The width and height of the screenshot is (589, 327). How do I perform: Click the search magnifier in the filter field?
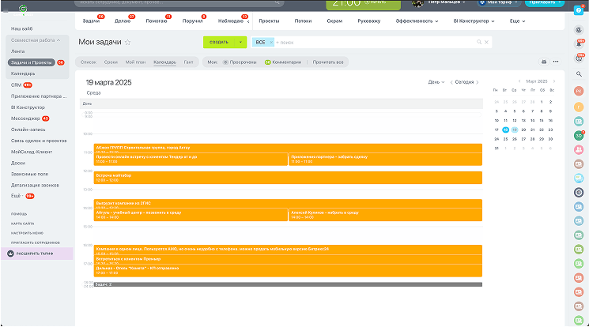coord(479,42)
